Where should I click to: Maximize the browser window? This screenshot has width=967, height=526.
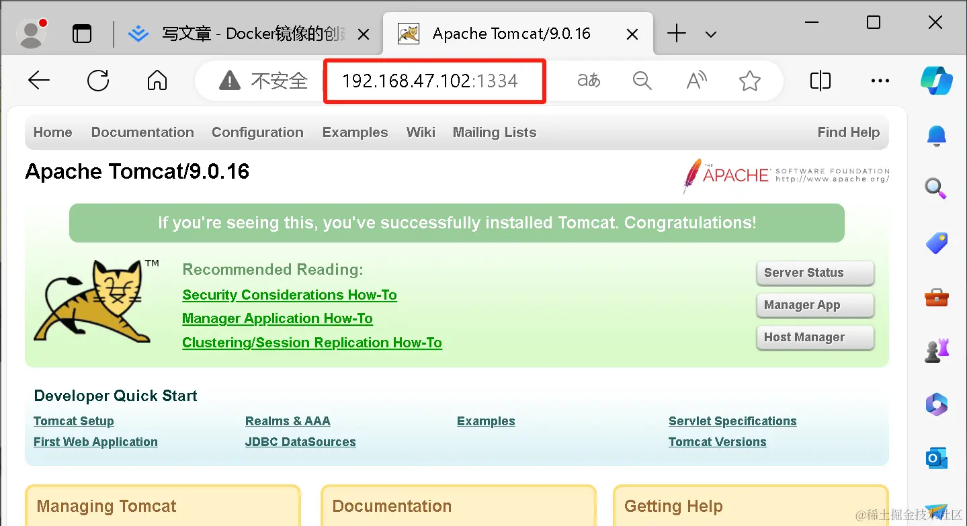pos(874,23)
